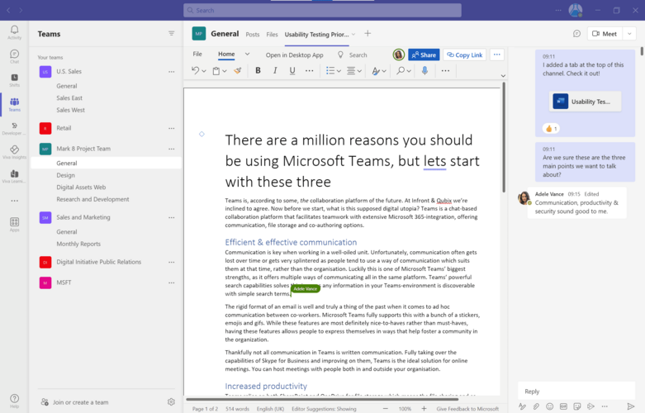Click the blue Share button

tap(424, 55)
